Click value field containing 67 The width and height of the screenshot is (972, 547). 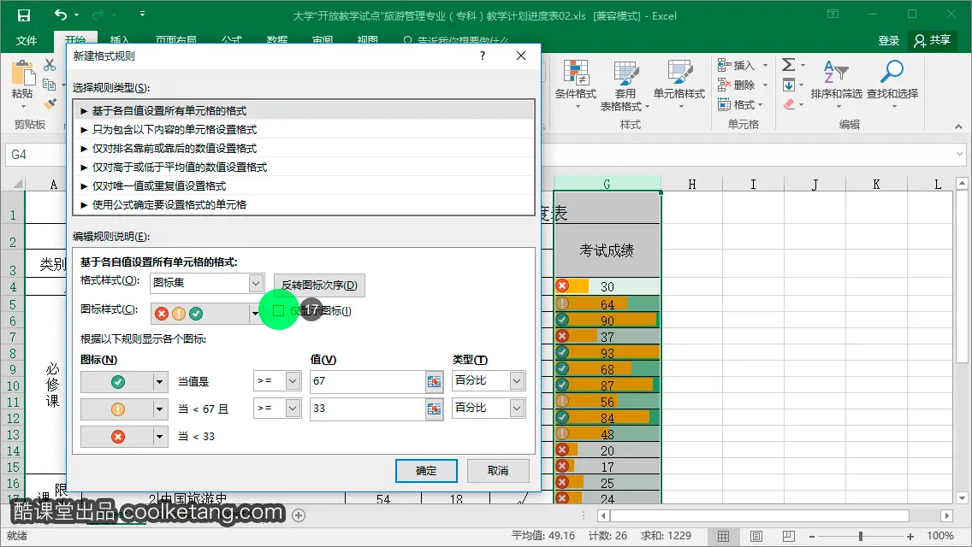[x=367, y=381]
